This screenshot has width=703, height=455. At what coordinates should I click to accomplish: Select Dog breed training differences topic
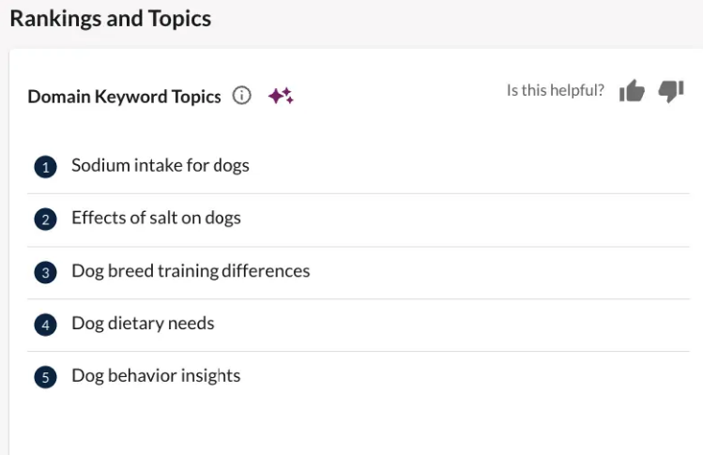[191, 271]
